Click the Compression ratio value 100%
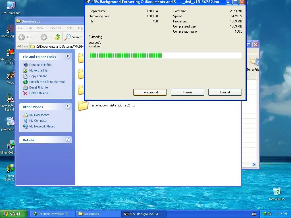 (x=238, y=32)
